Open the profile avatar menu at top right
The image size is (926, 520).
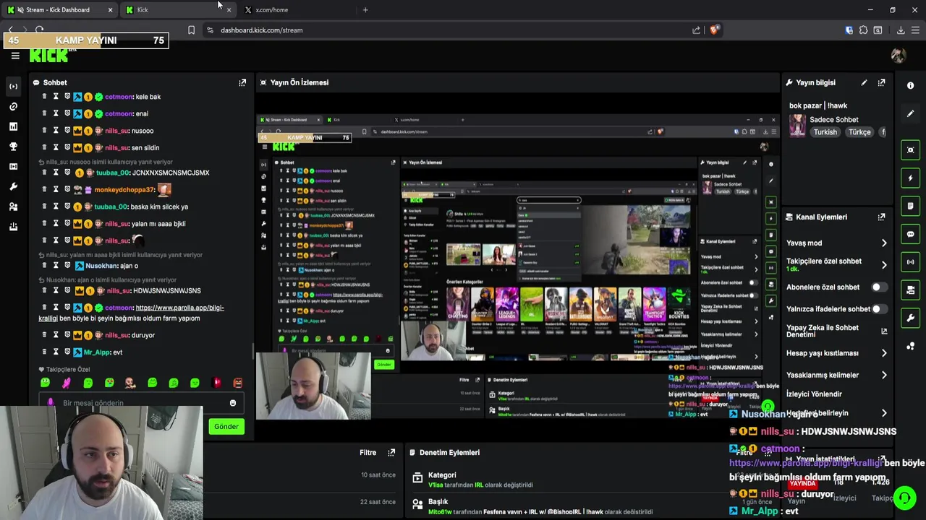coord(899,56)
